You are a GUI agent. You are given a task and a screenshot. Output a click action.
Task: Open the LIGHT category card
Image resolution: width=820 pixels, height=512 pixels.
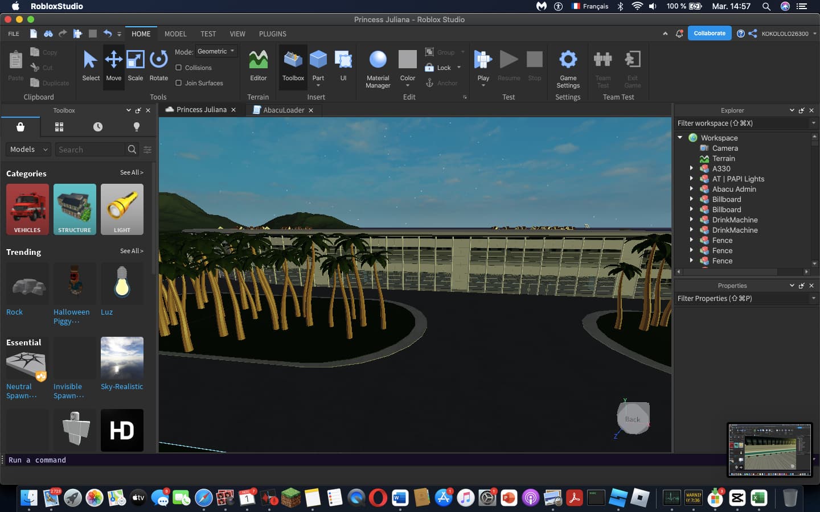[122, 209]
